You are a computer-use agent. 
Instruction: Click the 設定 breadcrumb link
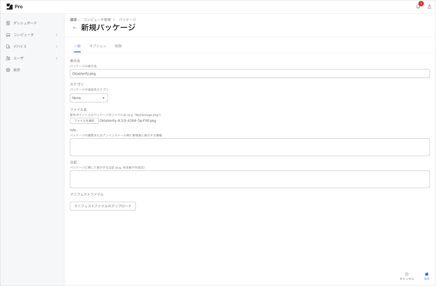(75, 20)
